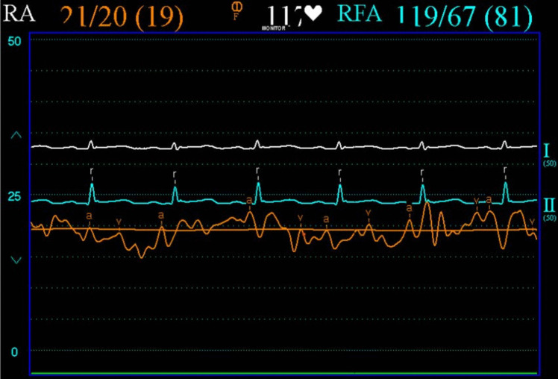The height and width of the screenshot is (379, 558).
Task: Click the 0 scale label
Action: pos(14,352)
